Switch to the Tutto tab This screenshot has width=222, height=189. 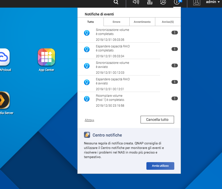click(x=91, y=22)
